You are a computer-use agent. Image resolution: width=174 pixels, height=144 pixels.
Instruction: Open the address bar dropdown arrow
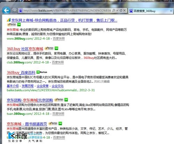coord(117,10)
